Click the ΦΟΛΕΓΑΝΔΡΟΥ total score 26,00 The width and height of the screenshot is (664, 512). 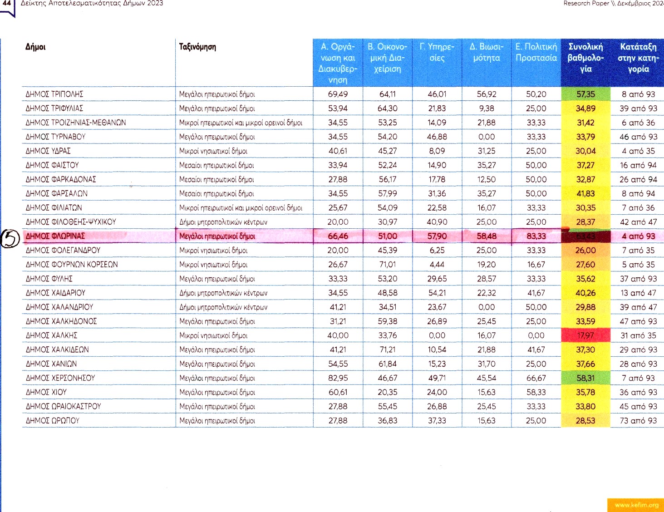coord(585,250)
